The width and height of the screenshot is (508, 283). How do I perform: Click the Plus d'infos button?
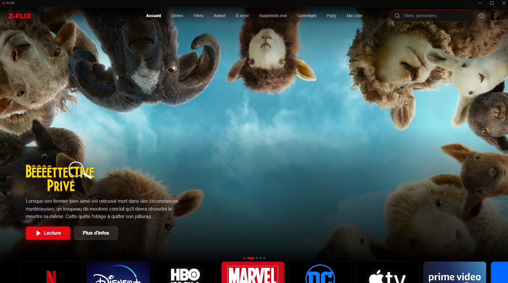click(96, 233)
